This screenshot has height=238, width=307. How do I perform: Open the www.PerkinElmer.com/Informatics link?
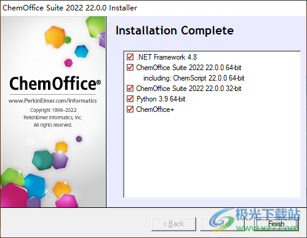coord(52,101)
